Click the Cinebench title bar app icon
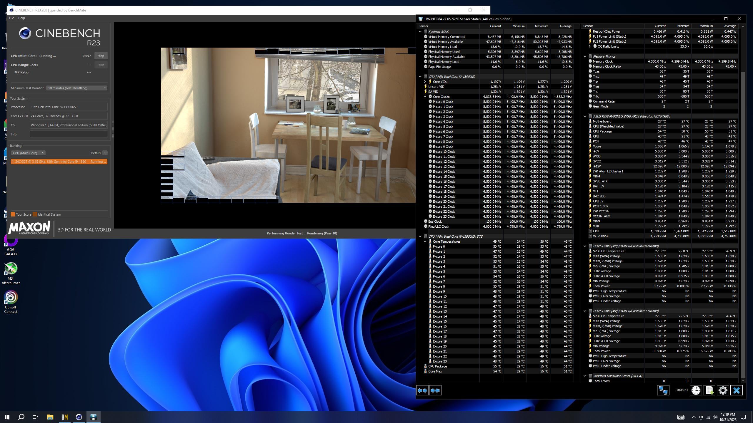 (11, 10)
